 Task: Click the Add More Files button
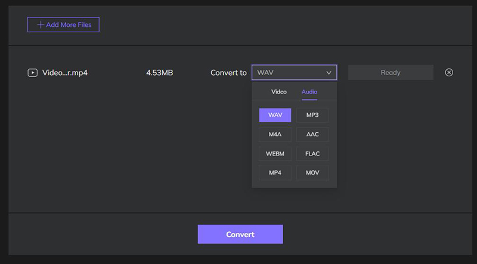point(63,24)
